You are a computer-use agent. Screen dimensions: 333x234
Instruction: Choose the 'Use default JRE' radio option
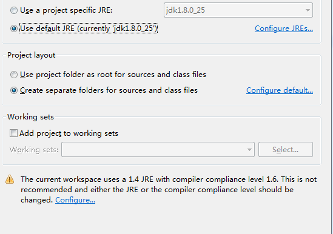click(x=14, y=28)
